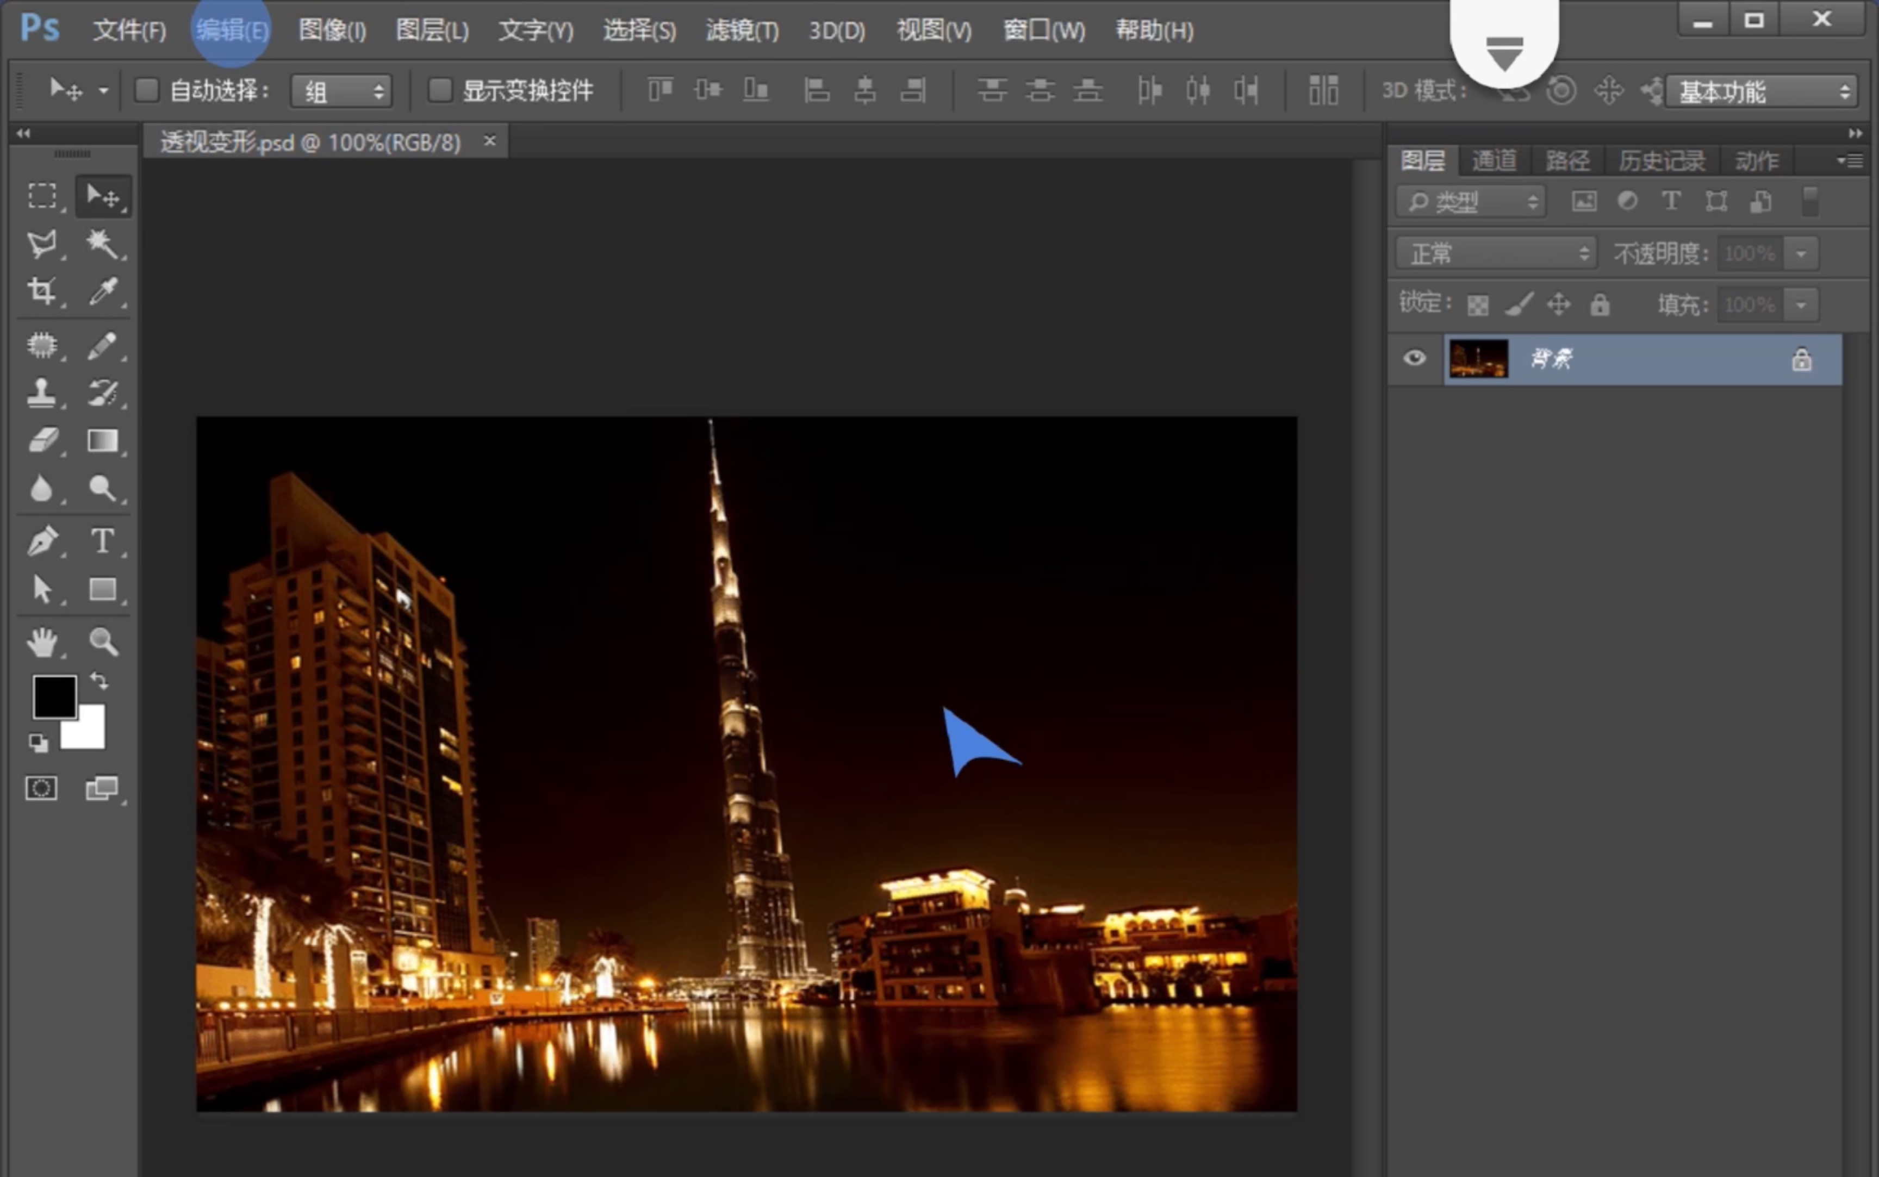Screen dimensions: 1879x1177
Task: Click the 背景 layer thumbnail
Action: (x=1478, y=357)
